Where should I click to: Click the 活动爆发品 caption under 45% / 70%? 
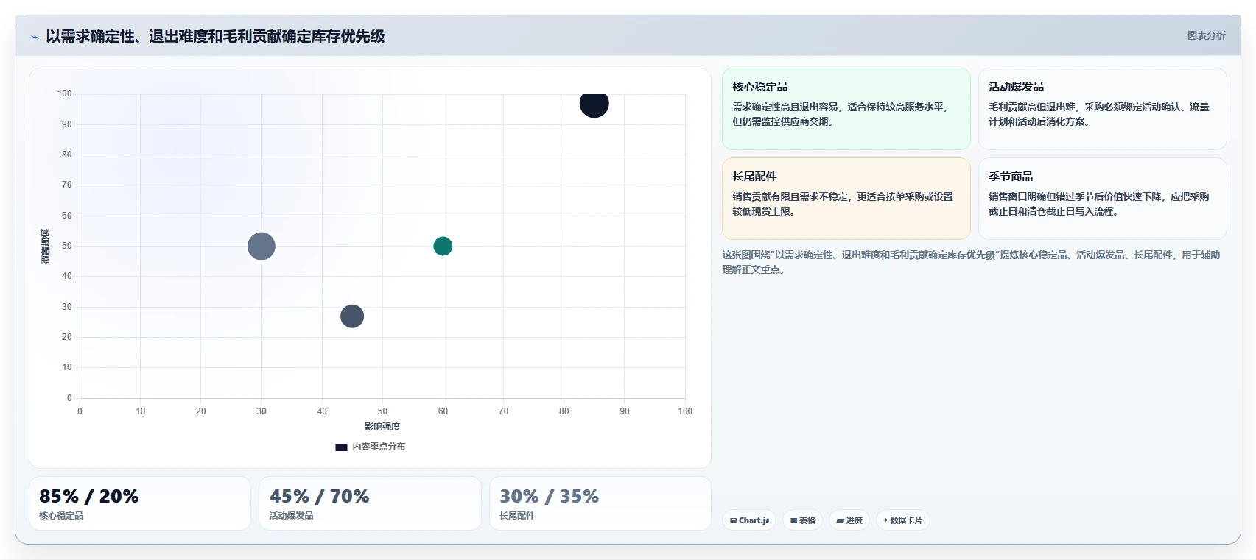pos(291,516)
